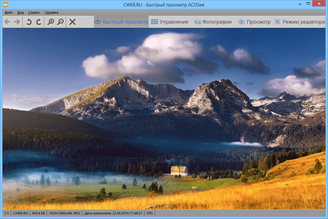Go to the next image arrow
The width and height of the screenshot is (328, 219).
(x=17, y=22)
